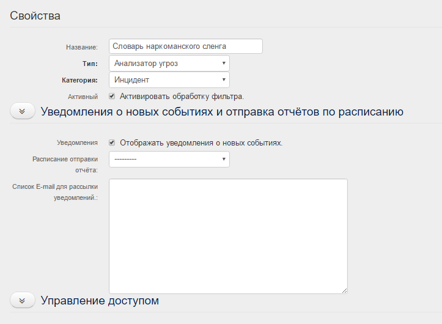Open the Категория dropdown showing Инцидент
442x324 pixels.
coord(169,79)
